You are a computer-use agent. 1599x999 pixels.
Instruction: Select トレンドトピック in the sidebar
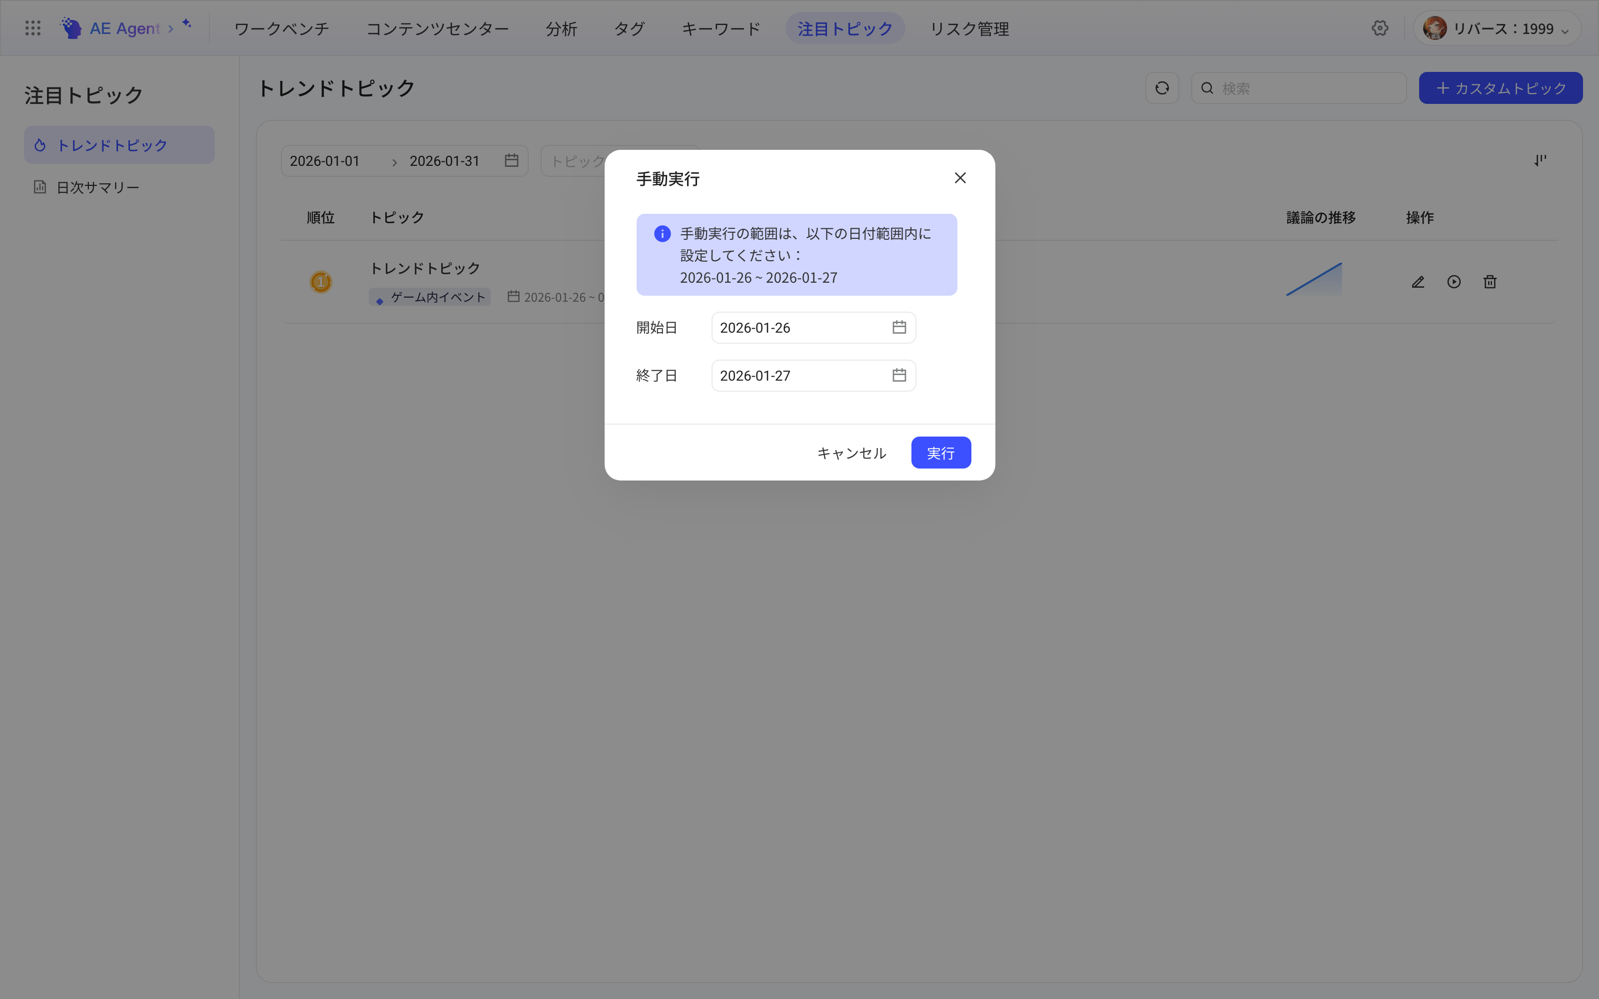(x=119, y=145)
